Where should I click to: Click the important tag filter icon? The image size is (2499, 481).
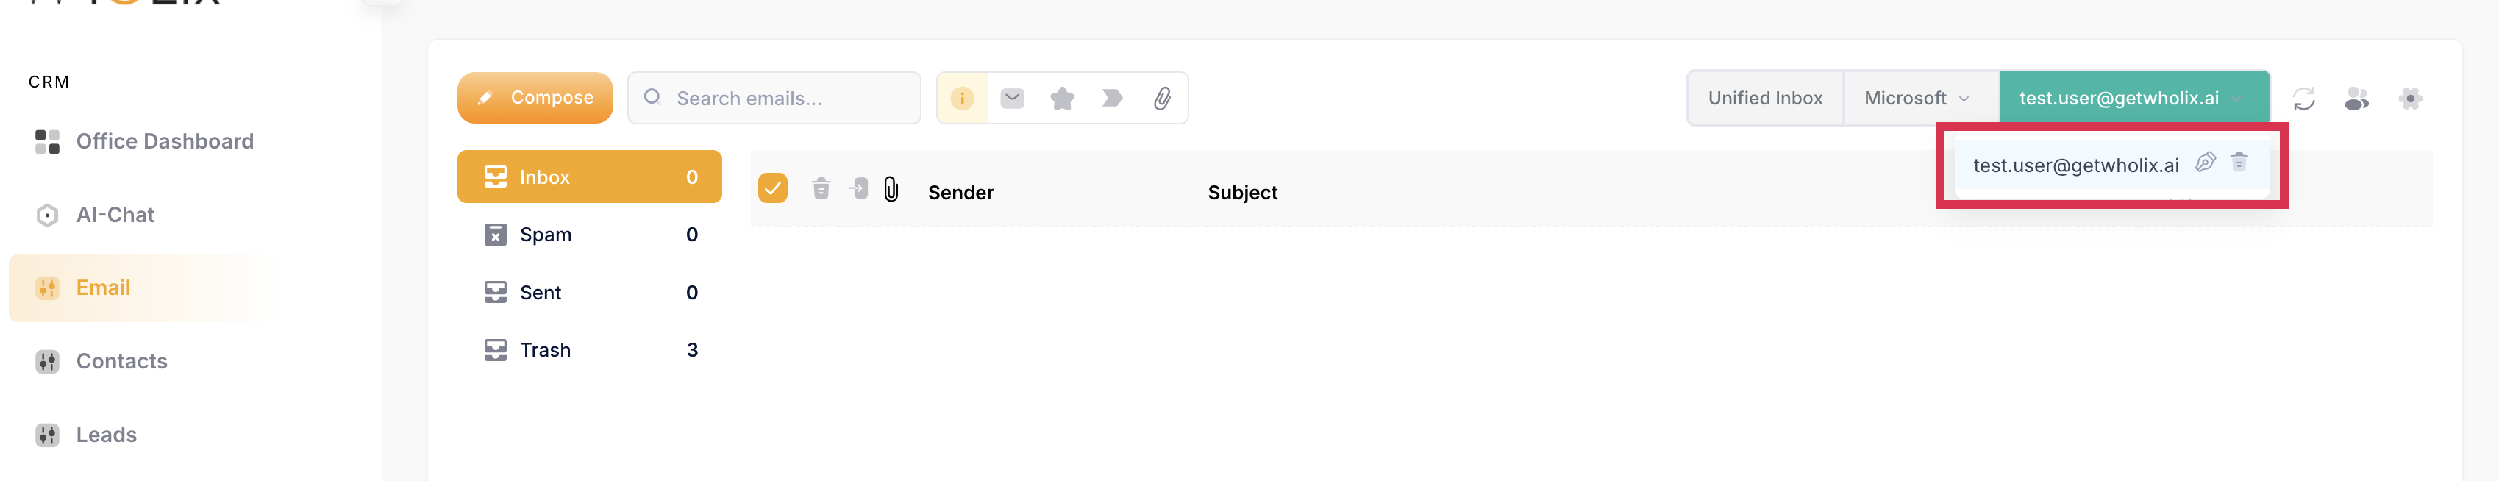(x=1113, y=98)
